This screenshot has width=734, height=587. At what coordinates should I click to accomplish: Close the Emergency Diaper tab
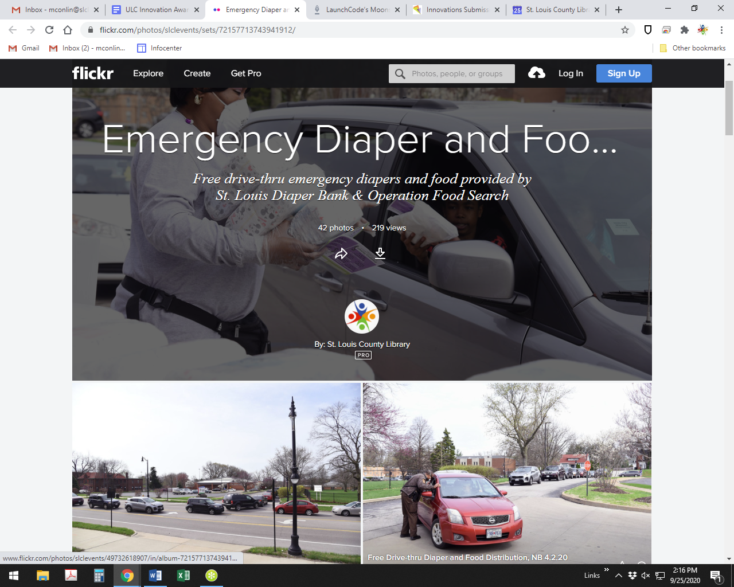[297, 10]
